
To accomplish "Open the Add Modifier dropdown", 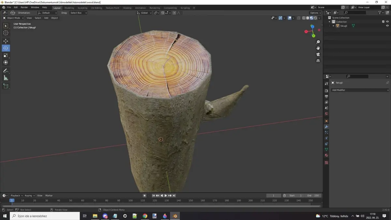I will 360,90.
